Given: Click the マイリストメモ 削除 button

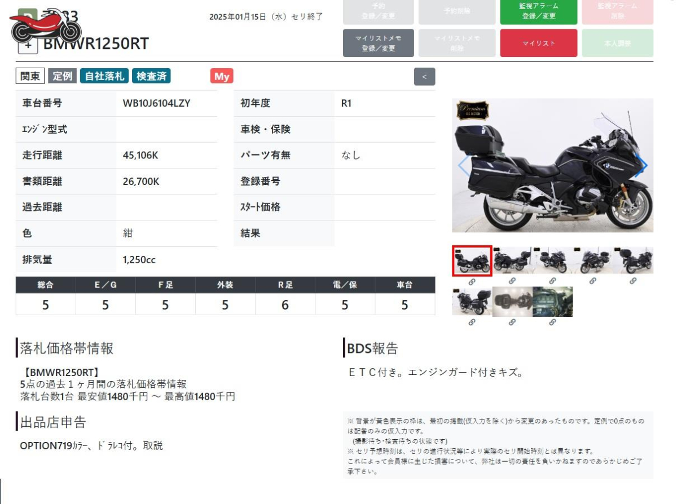Looking at the screenshot, I should pyautogui.click(x=457, y=43).
